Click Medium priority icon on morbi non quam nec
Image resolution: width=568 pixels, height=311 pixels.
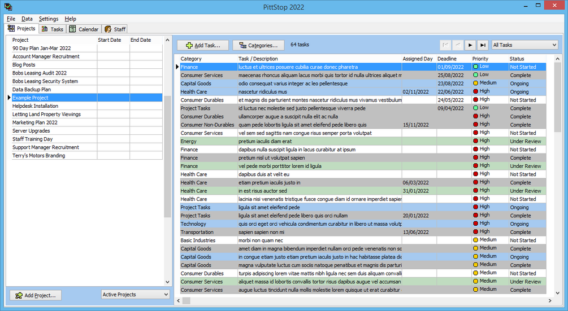[476, 240]
